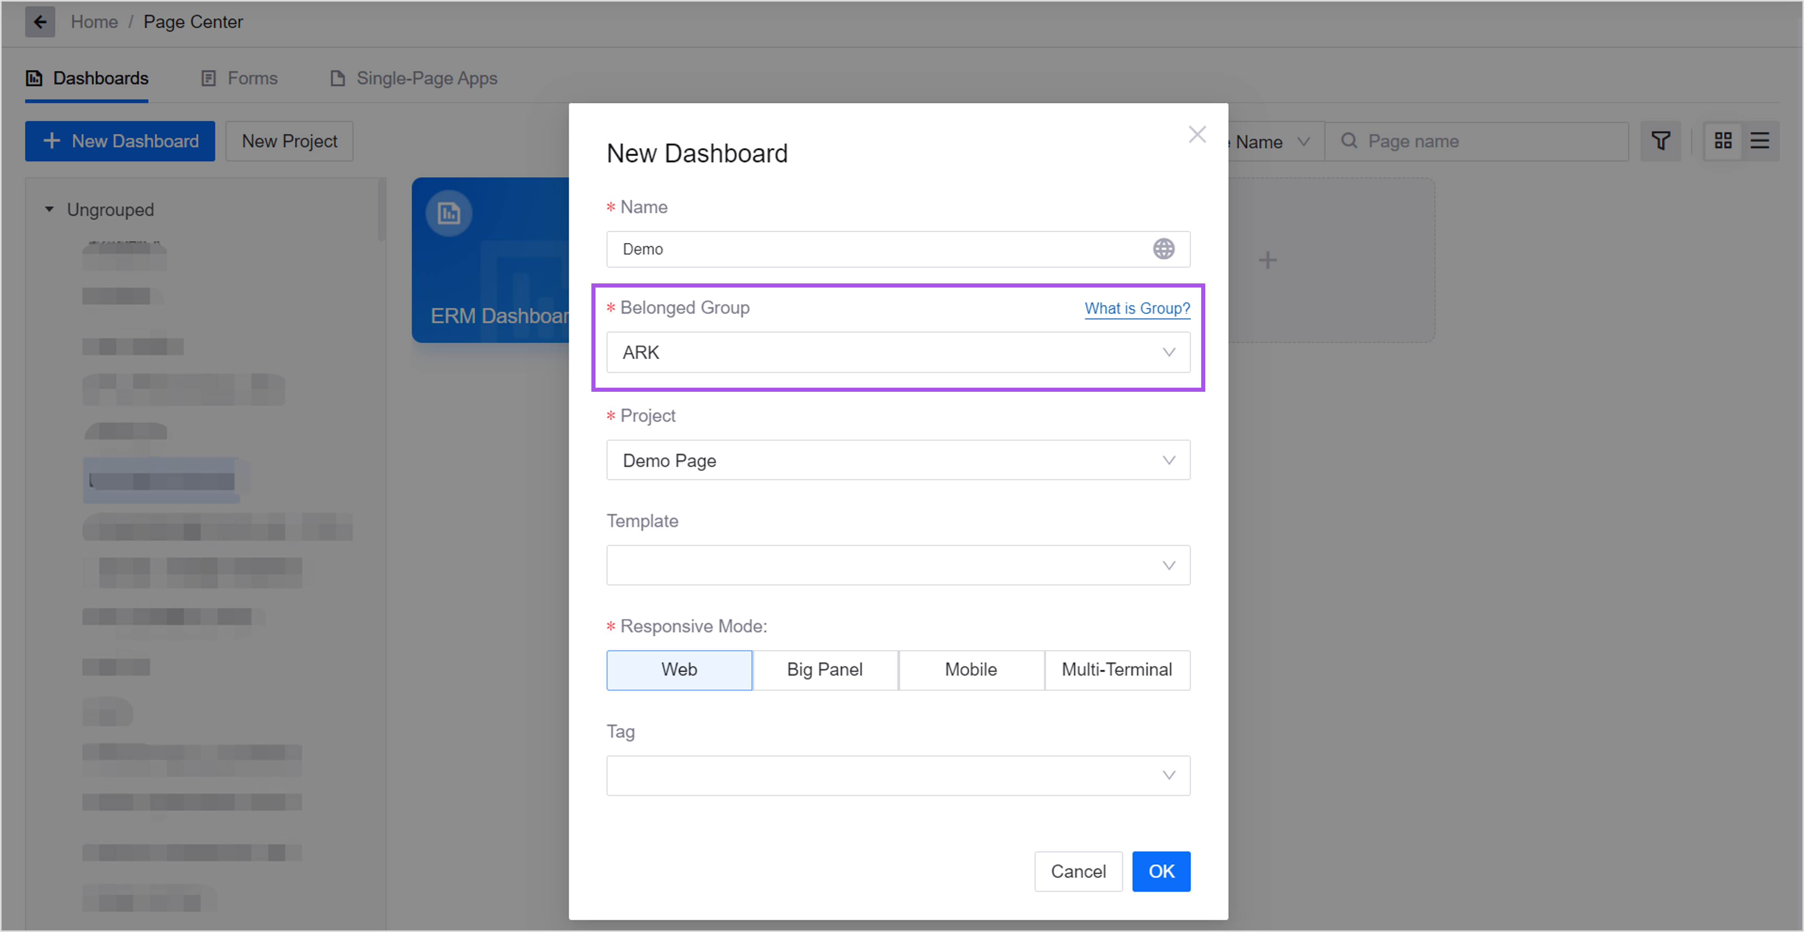The height and width of the screenshot is (932, 1804).
Task: Switch to the Forms tab
Action: pos(240,79)
